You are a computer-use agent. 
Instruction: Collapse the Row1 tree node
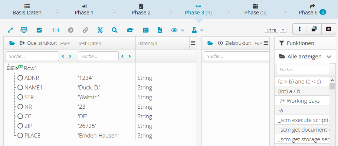coord(9,68)
